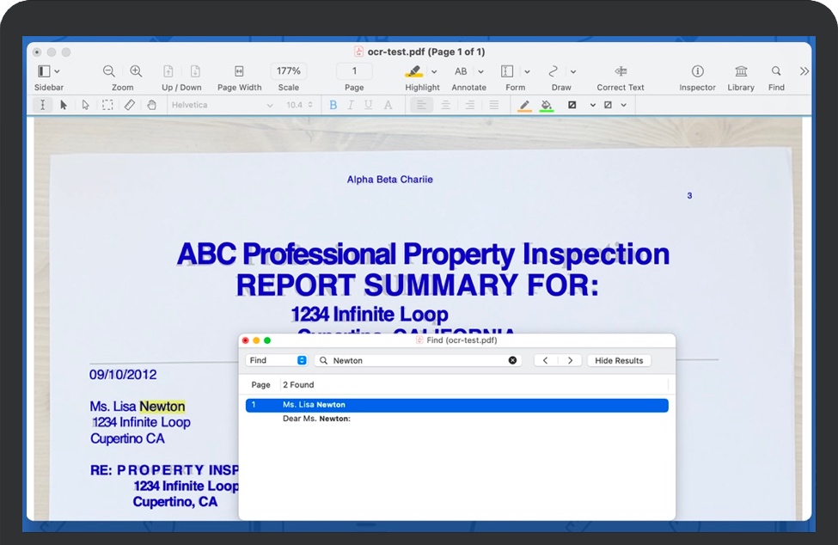The width and height of the screenshot is (838, 545).
Task: Click the Hide Results button
Action: coord(619,360)
